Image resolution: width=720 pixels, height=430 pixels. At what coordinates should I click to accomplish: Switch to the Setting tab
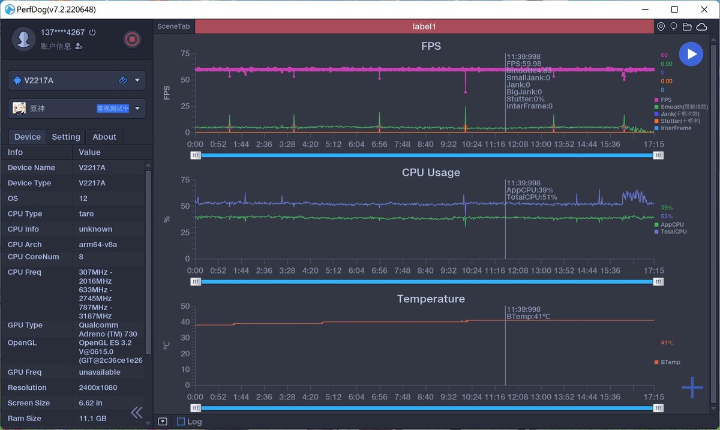(66, 137)
